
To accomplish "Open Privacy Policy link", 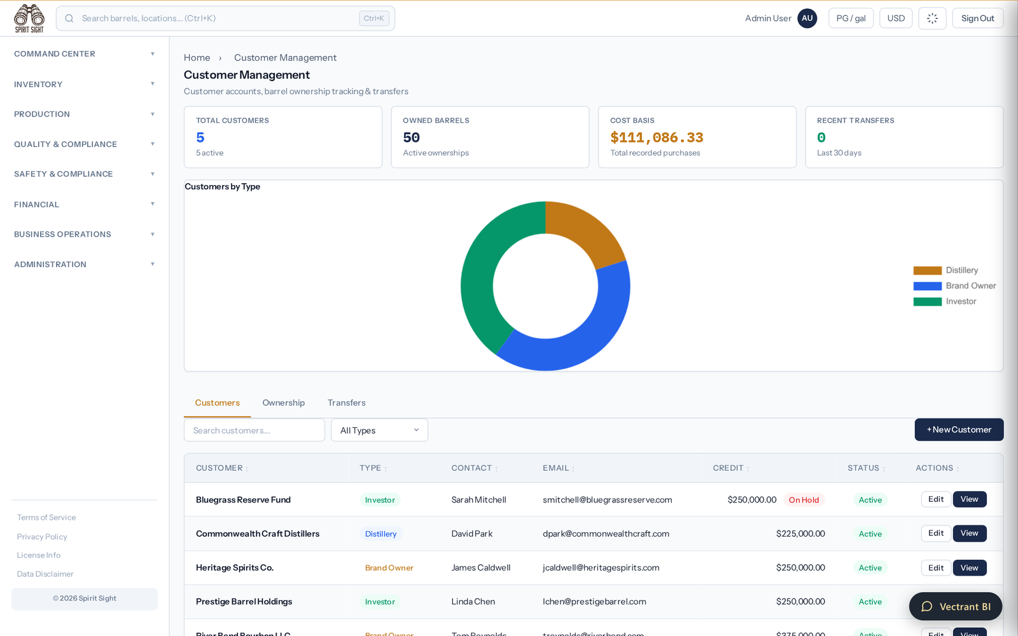I will tap(42, 537).
